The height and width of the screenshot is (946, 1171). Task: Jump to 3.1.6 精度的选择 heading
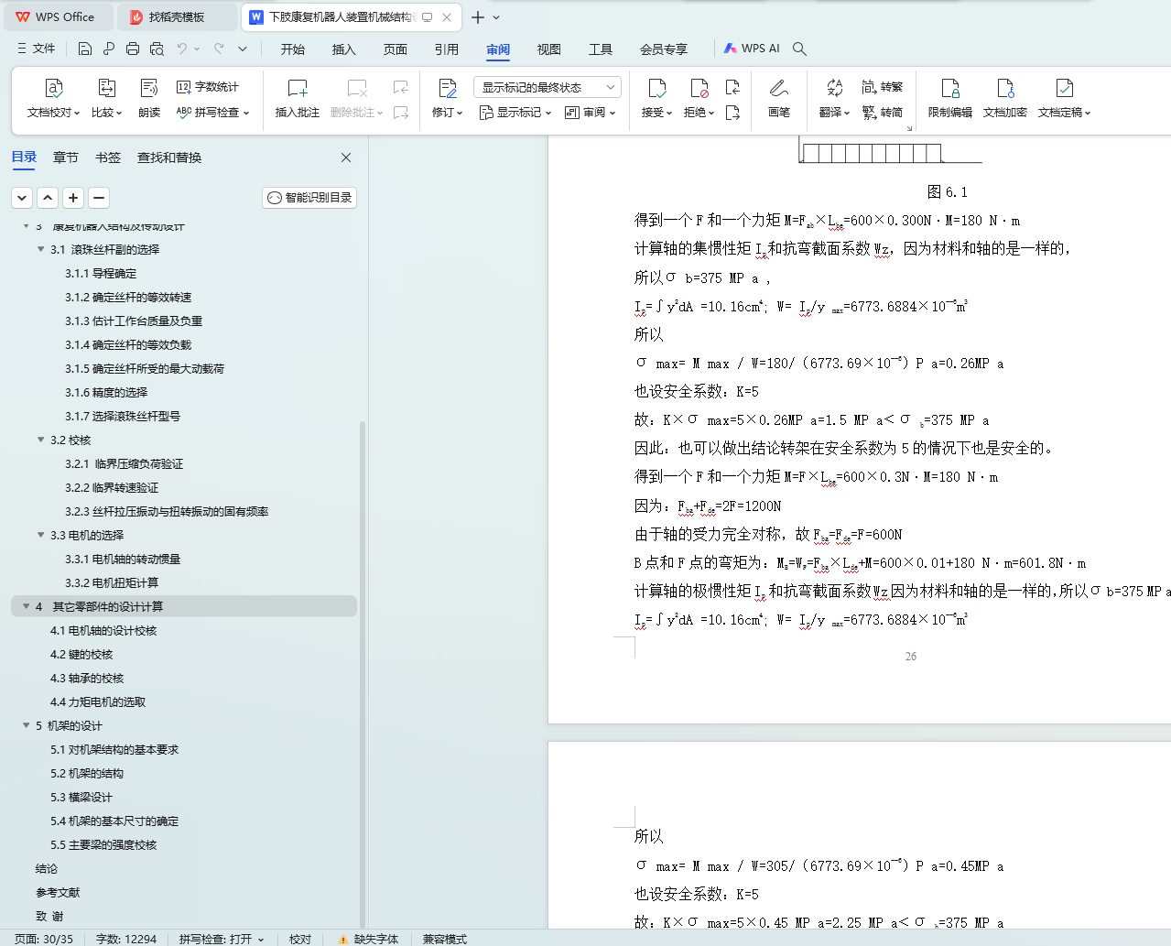point(106,392)
